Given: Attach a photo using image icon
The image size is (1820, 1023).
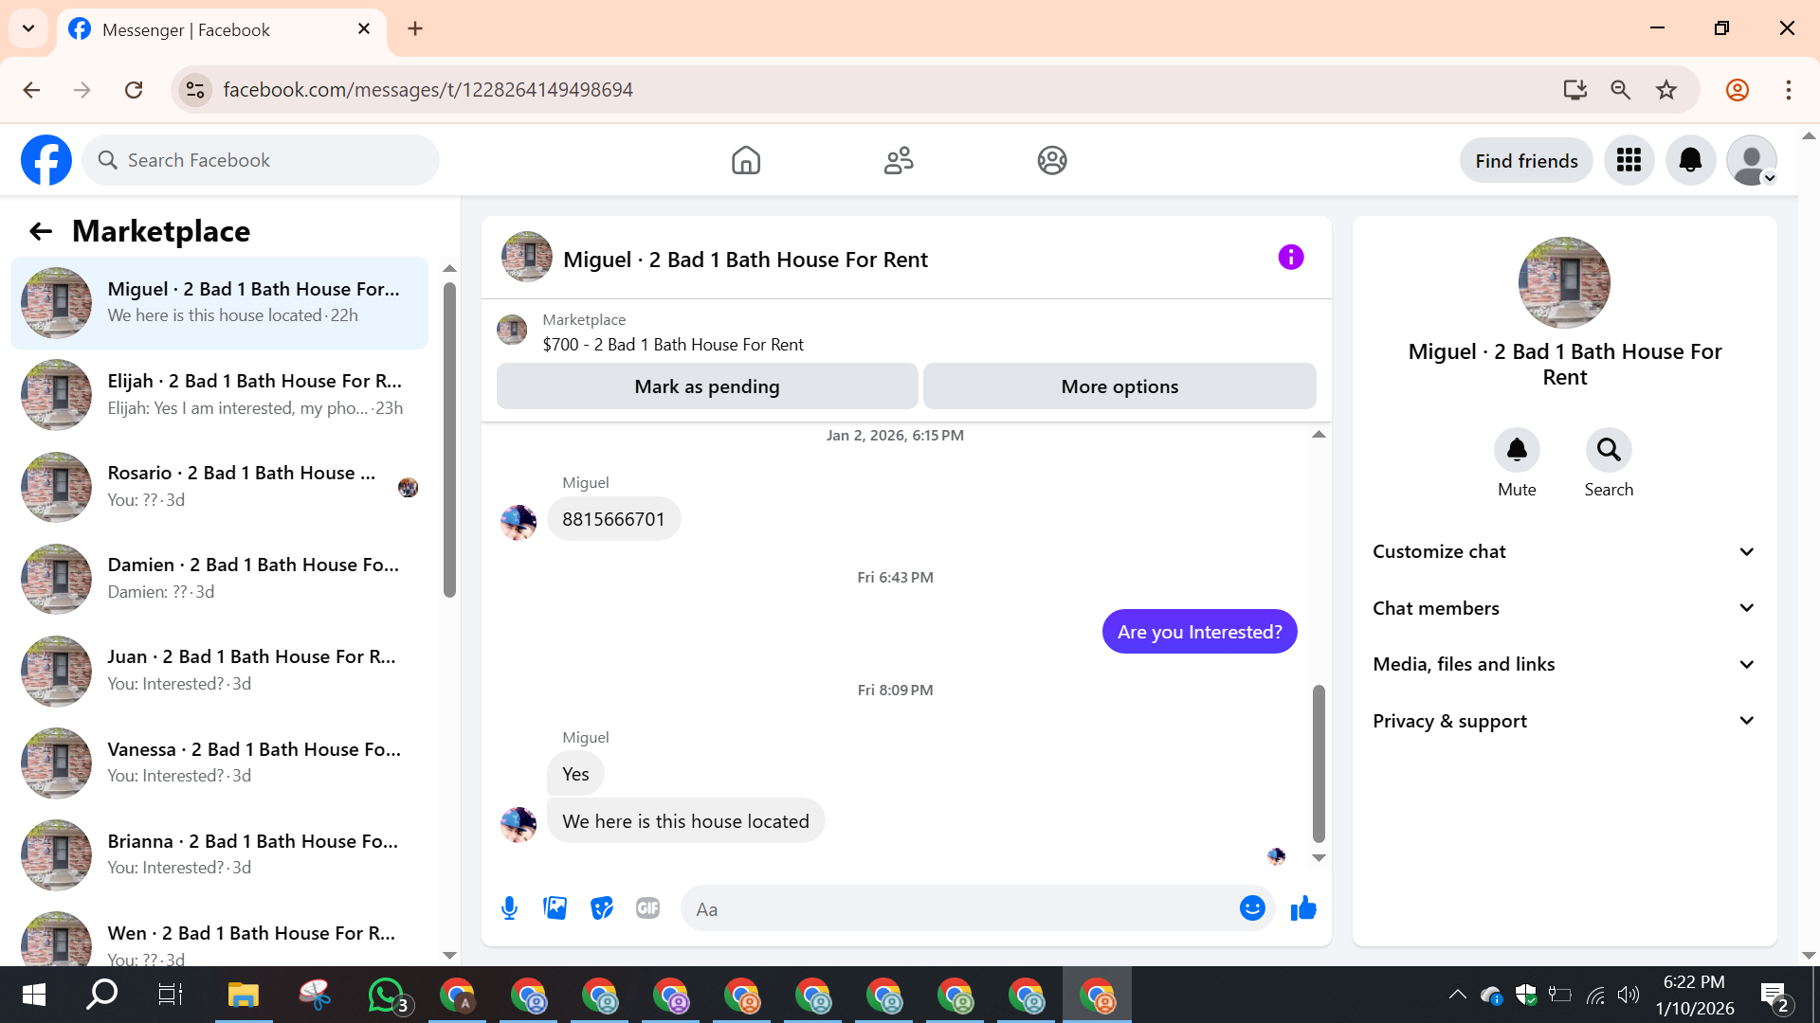Looking at the screenshot, I should [x=555, y=908].
